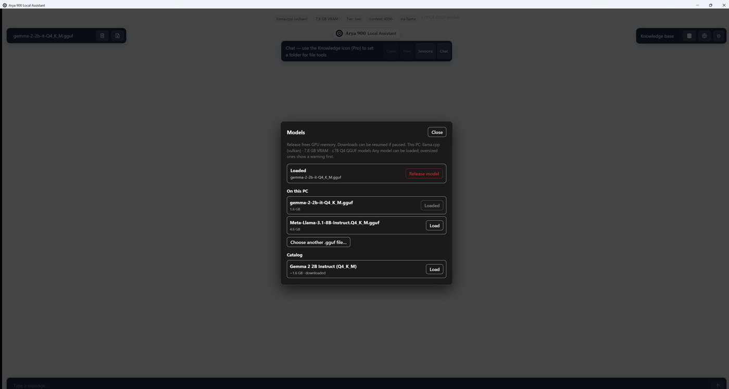This screenshot has height=389, width=729.
Task: Choose another .gguf file
Action: (x=318, y=242)
